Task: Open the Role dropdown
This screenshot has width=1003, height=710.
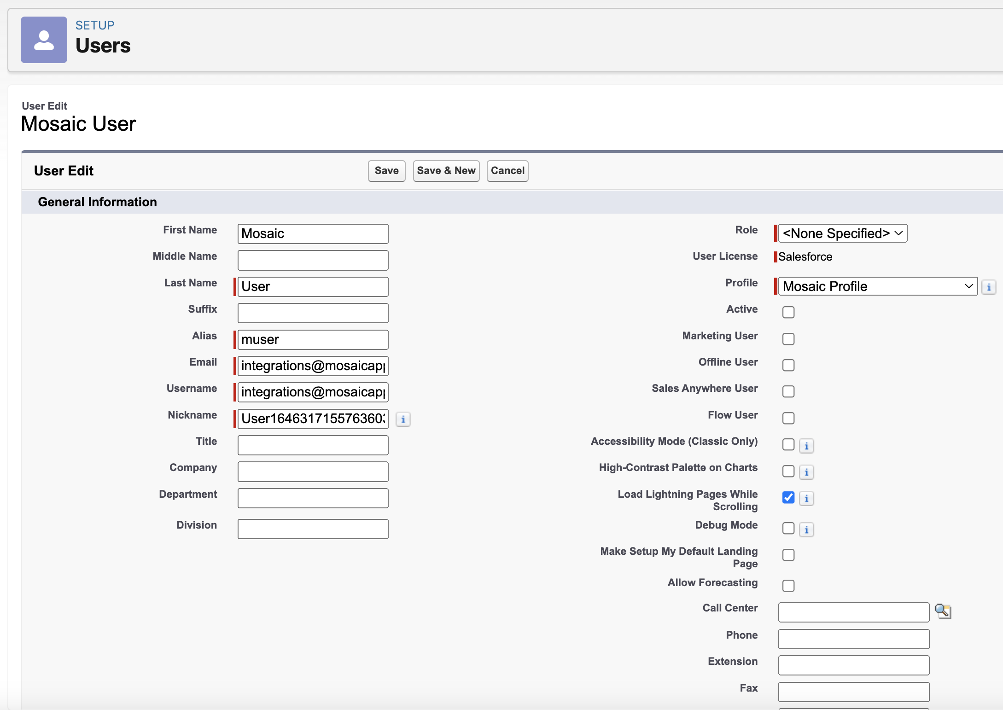Action: pyautogui.click(x=842, y=233)
